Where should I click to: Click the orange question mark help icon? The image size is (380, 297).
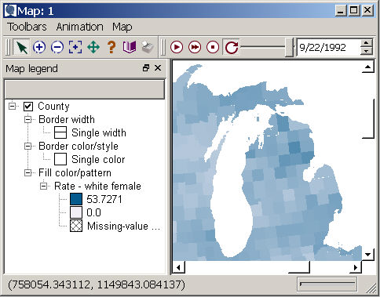click(x=111, y=47)
